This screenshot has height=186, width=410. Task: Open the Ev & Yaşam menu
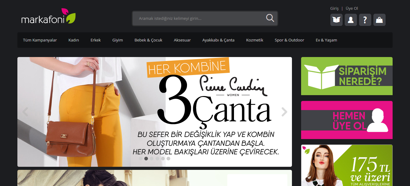[x=326, y=40]
